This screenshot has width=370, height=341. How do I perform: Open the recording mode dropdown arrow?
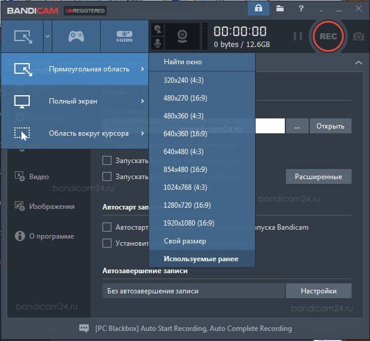pos(48,36)
